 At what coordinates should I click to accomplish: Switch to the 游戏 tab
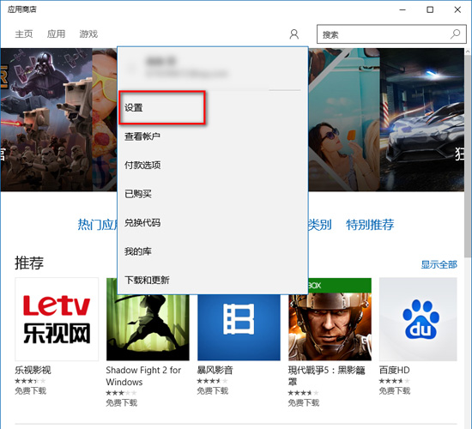(x=88, y=34)
